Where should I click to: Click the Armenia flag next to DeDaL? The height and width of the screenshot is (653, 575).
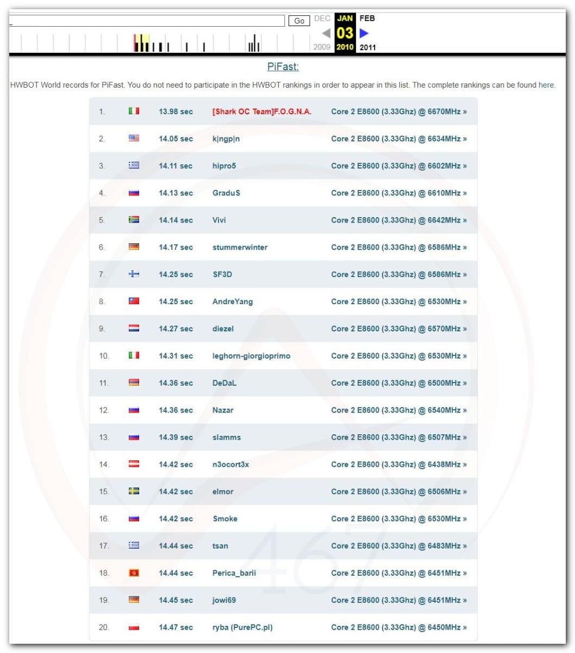pos(134,383)
